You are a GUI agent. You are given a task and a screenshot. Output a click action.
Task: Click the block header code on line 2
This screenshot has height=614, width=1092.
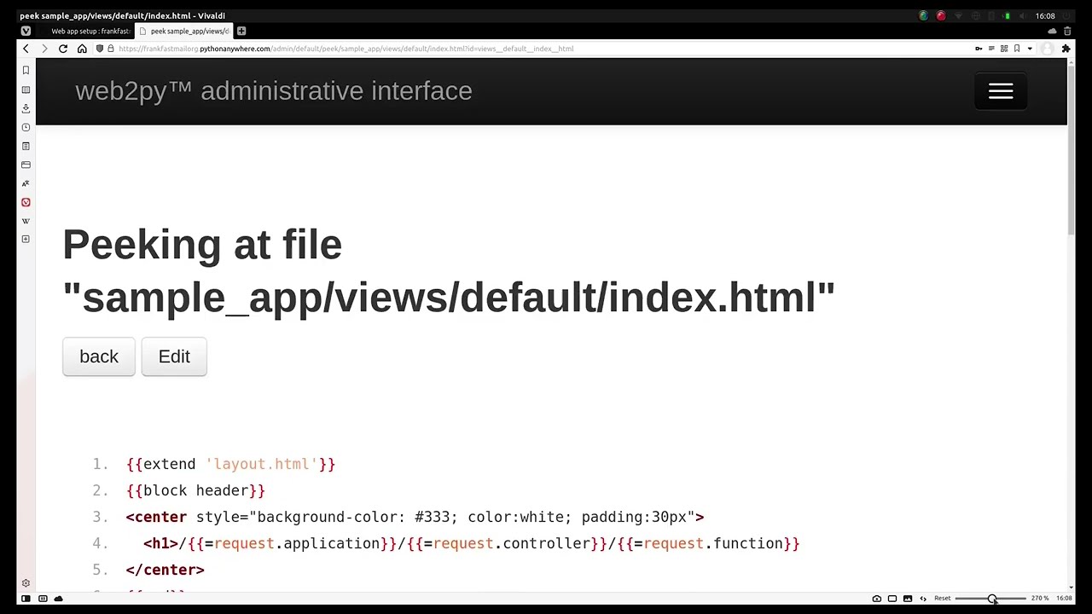[x=195, y=490]
